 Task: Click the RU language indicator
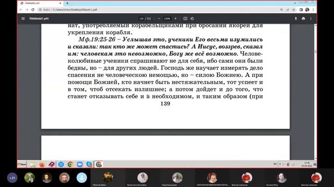point(275,164)
